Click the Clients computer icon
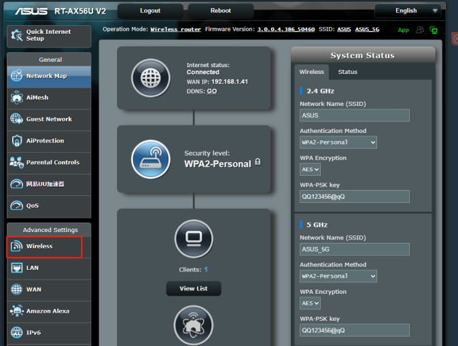Image resolution: width=458 pixels, height=346 pixels. (x=194, y=239)
